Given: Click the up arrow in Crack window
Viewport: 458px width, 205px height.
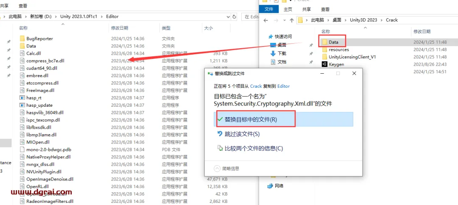Looking at the screenshot, I should 291,20.
